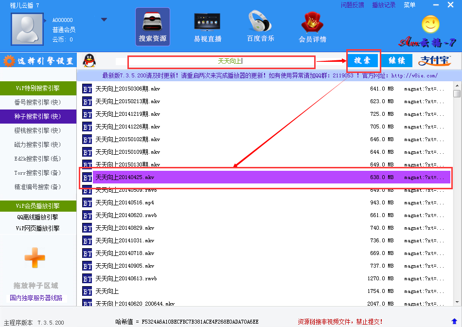This screenshot has height=327, width=462.
Task: Open 播放记录 playback history
Action: (x=384, y=5)
